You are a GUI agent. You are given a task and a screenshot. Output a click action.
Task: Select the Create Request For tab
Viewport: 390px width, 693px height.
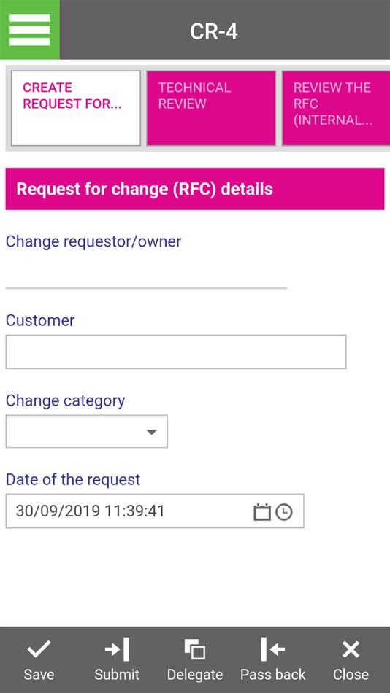click(x=76, y=108)
